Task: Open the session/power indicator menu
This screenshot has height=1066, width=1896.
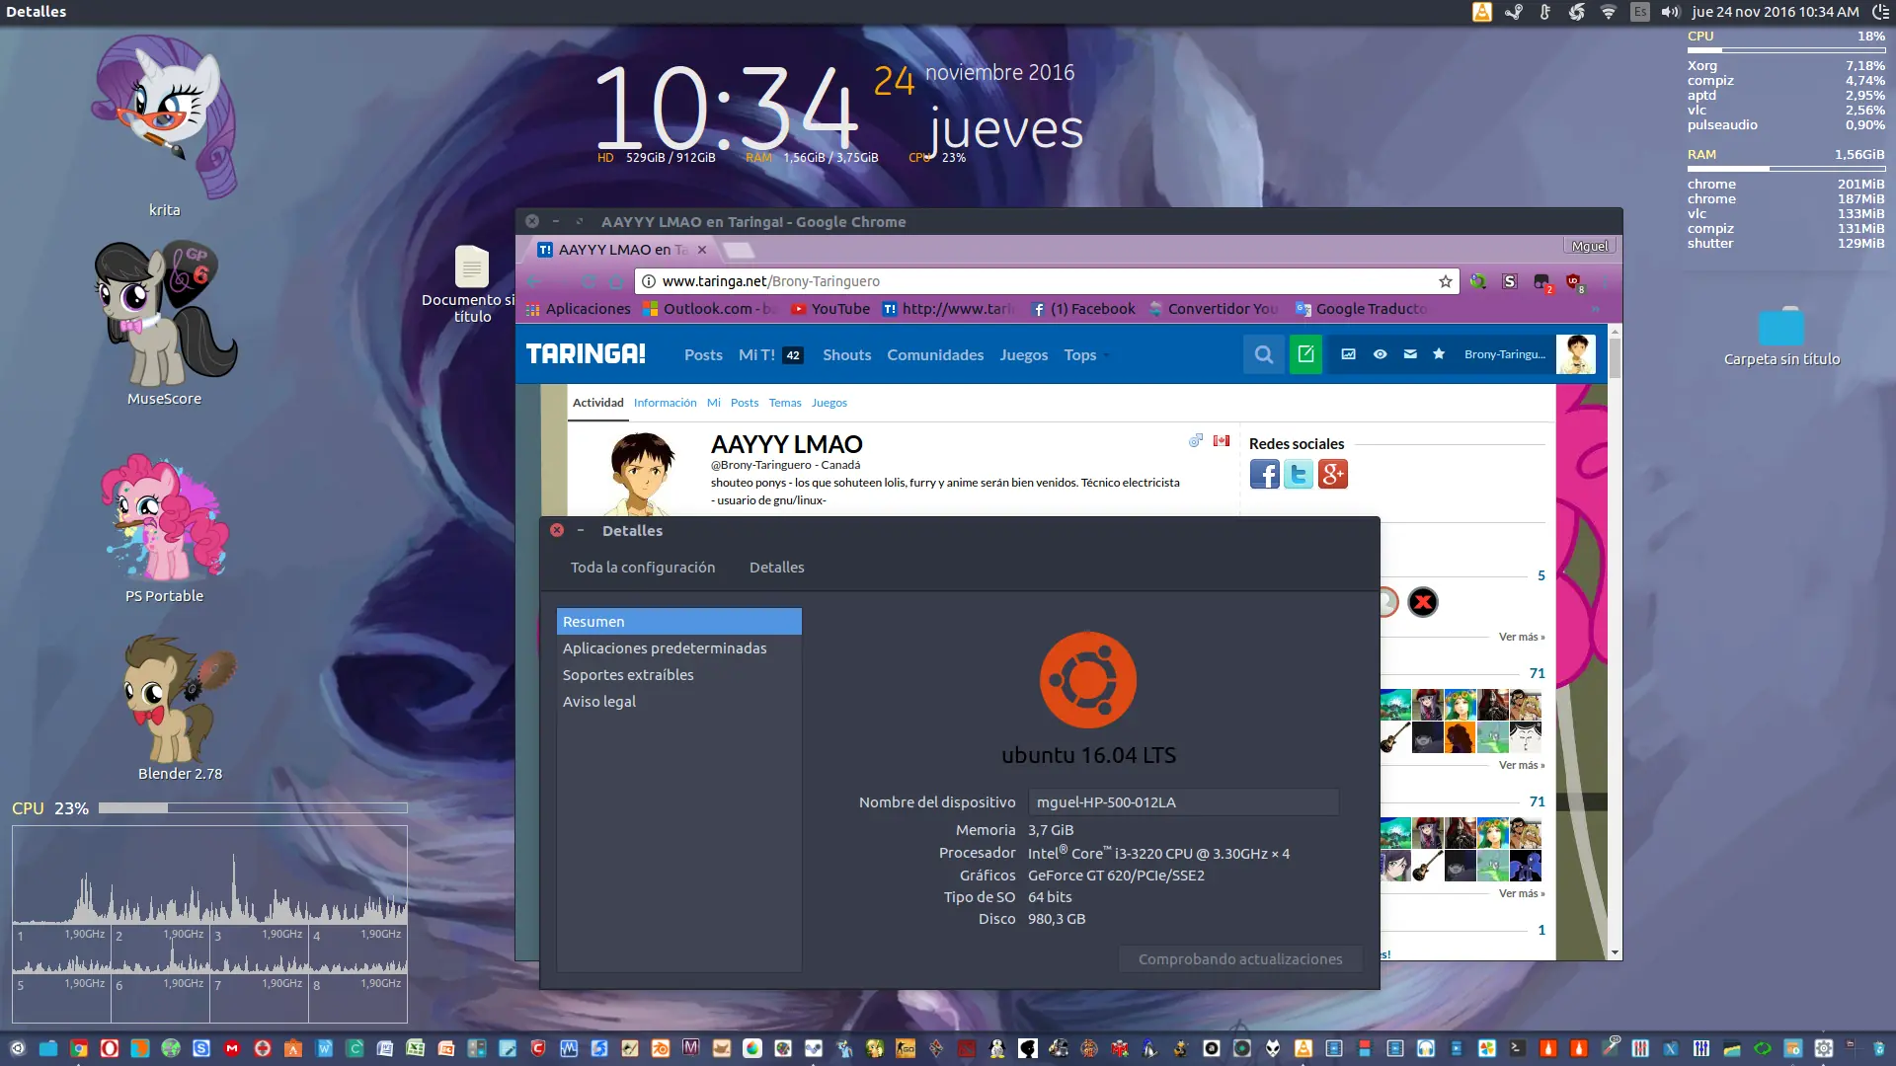Action: coord(1880,12)
